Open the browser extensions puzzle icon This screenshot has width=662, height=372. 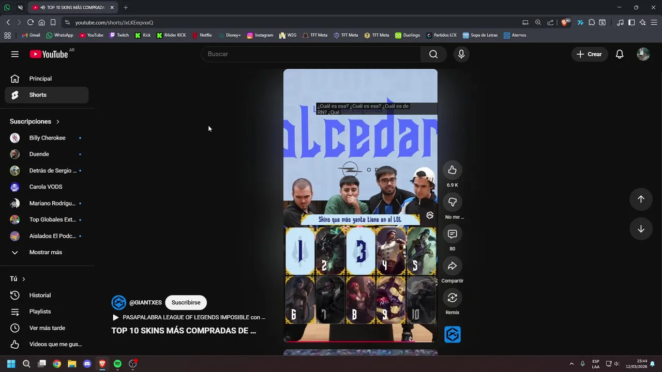coord(592,22)
